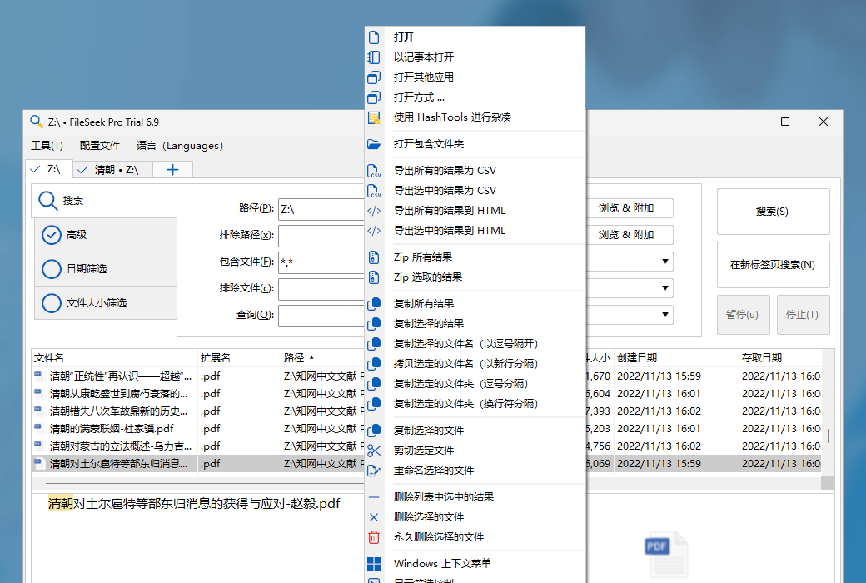Click the Windows logo icon in context menu
The width and height of the screenshot is (866, 583).
coord(374,564)
